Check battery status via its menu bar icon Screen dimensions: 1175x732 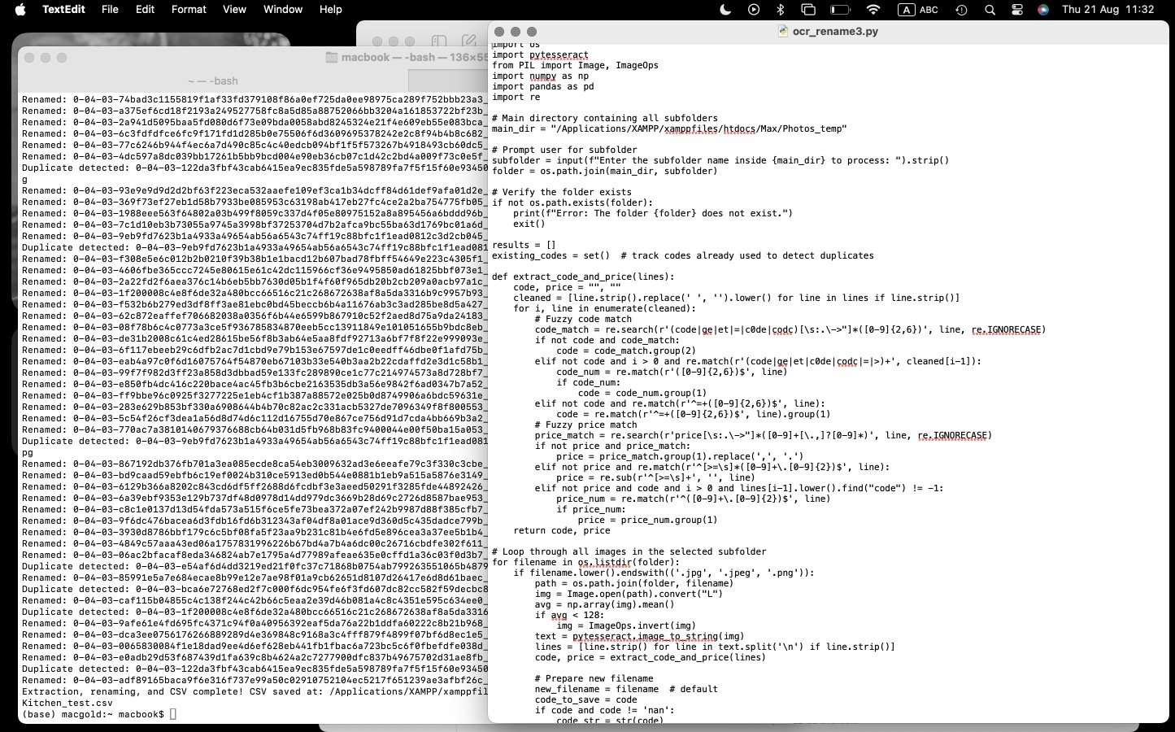click(840, 10)
